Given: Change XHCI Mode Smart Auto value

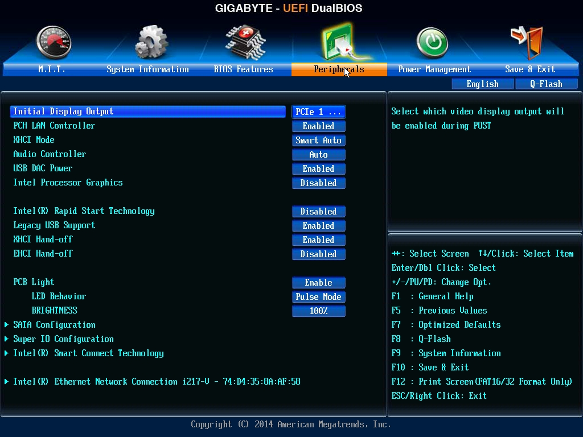Looking at the screenshot, I should click(x=319, y=140).
